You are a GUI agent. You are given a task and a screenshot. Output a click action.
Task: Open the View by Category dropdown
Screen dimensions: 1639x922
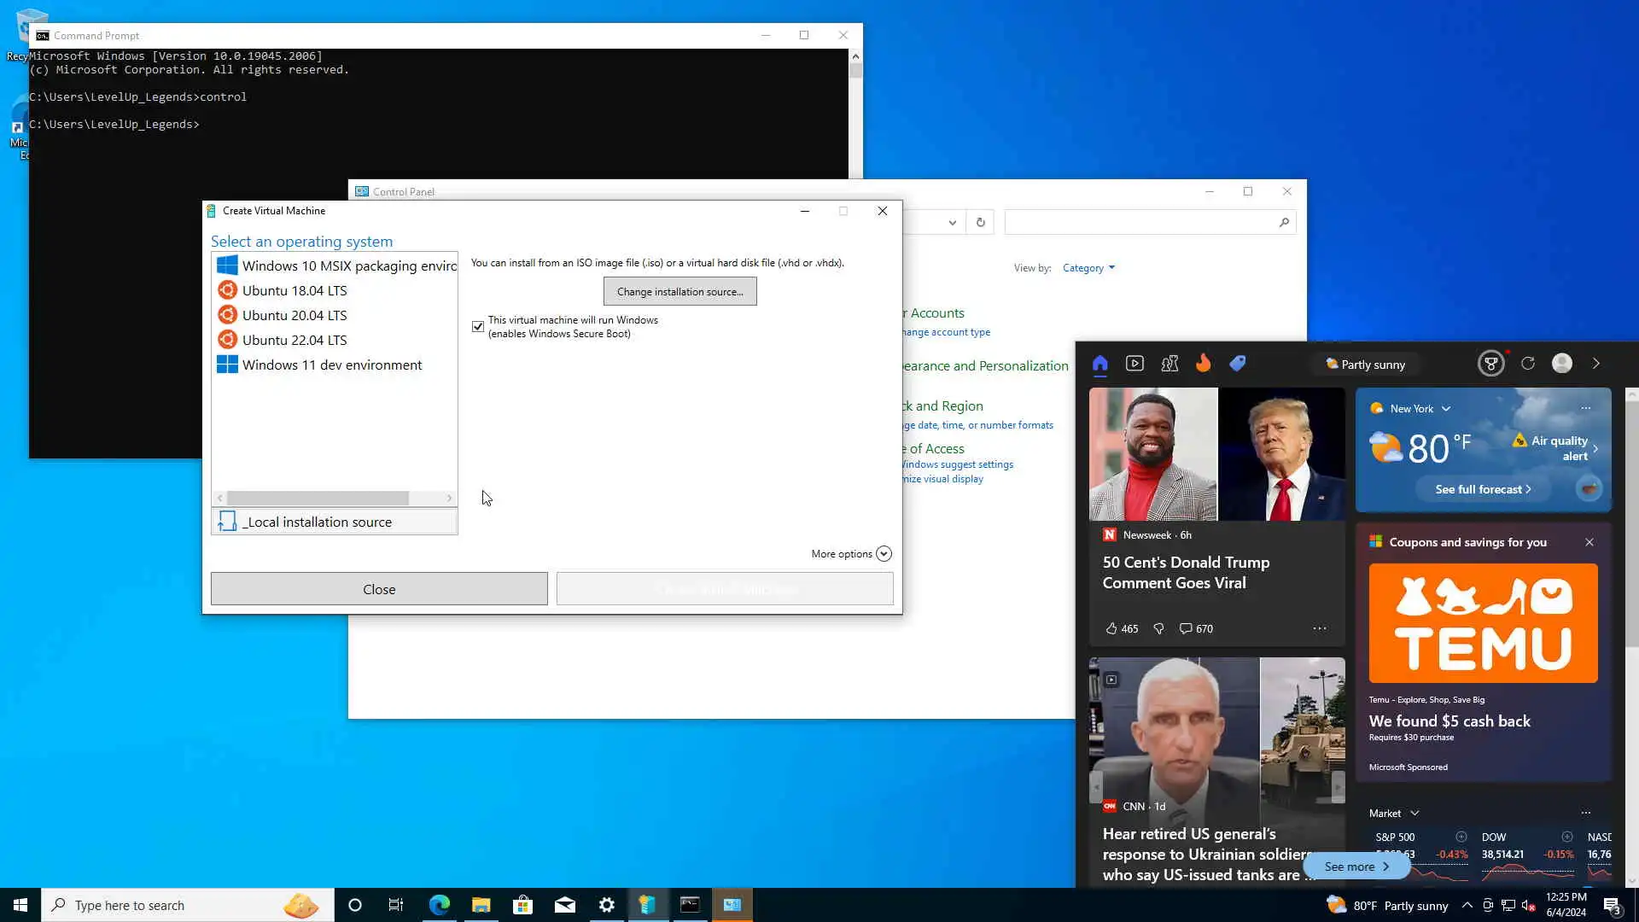(1088, 268)
